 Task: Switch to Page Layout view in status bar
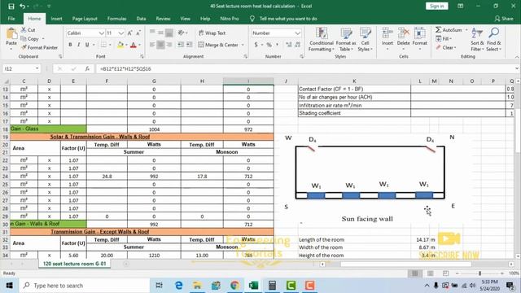click(x=431, y=273)
